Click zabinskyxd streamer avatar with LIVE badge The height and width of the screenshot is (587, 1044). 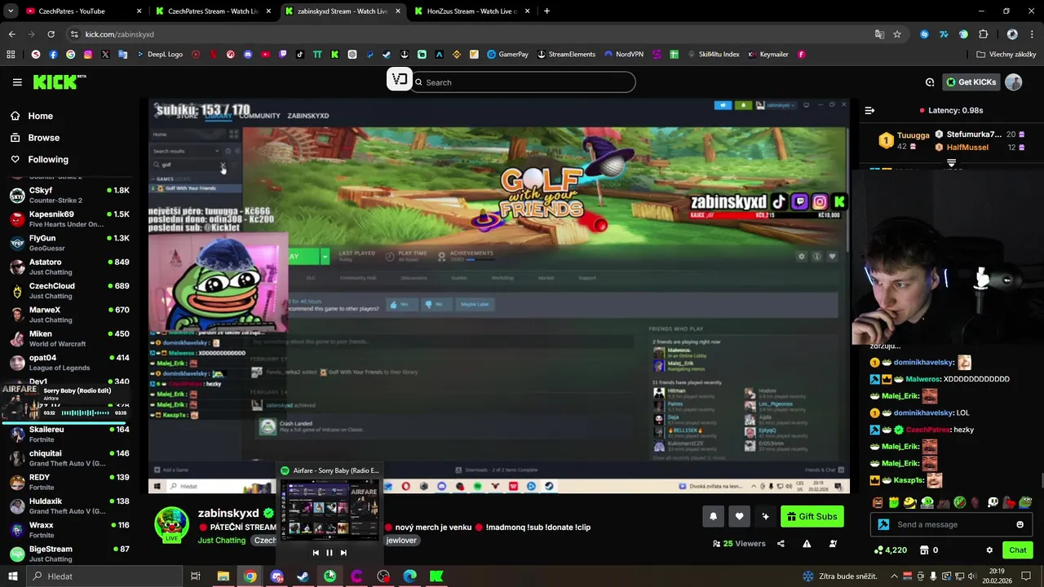171,525
